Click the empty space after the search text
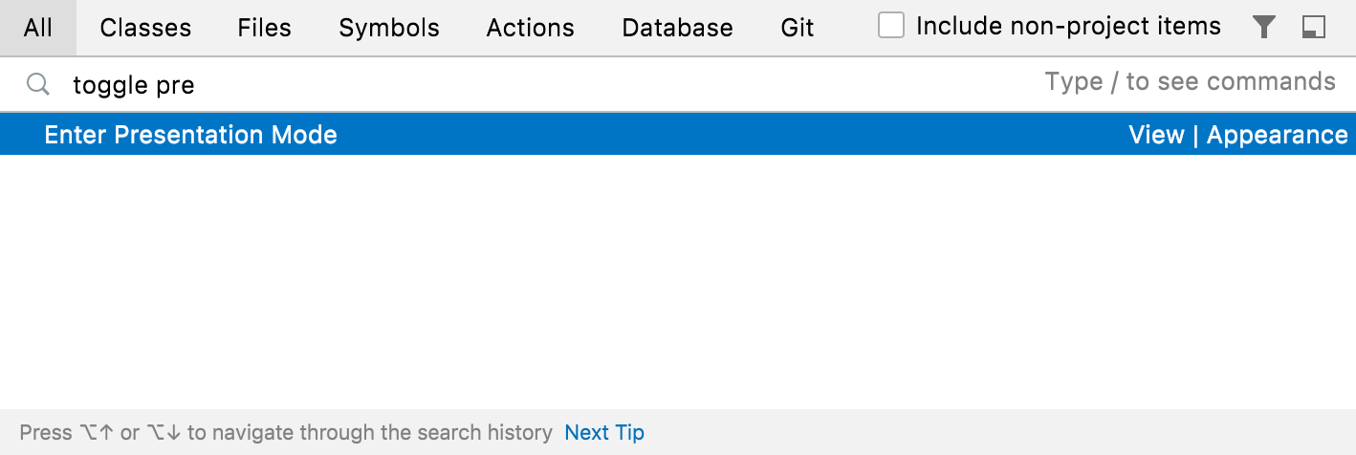The height and width of the screenshot is (455, 1356). (612, 84)
